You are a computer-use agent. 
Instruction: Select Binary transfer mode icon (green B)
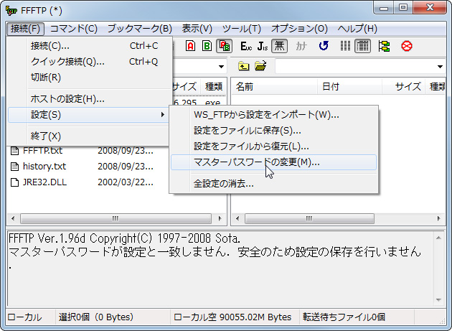[x=207, y=46]
